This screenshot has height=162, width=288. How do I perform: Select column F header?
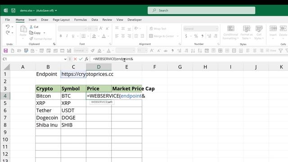[x=155, y=67]
